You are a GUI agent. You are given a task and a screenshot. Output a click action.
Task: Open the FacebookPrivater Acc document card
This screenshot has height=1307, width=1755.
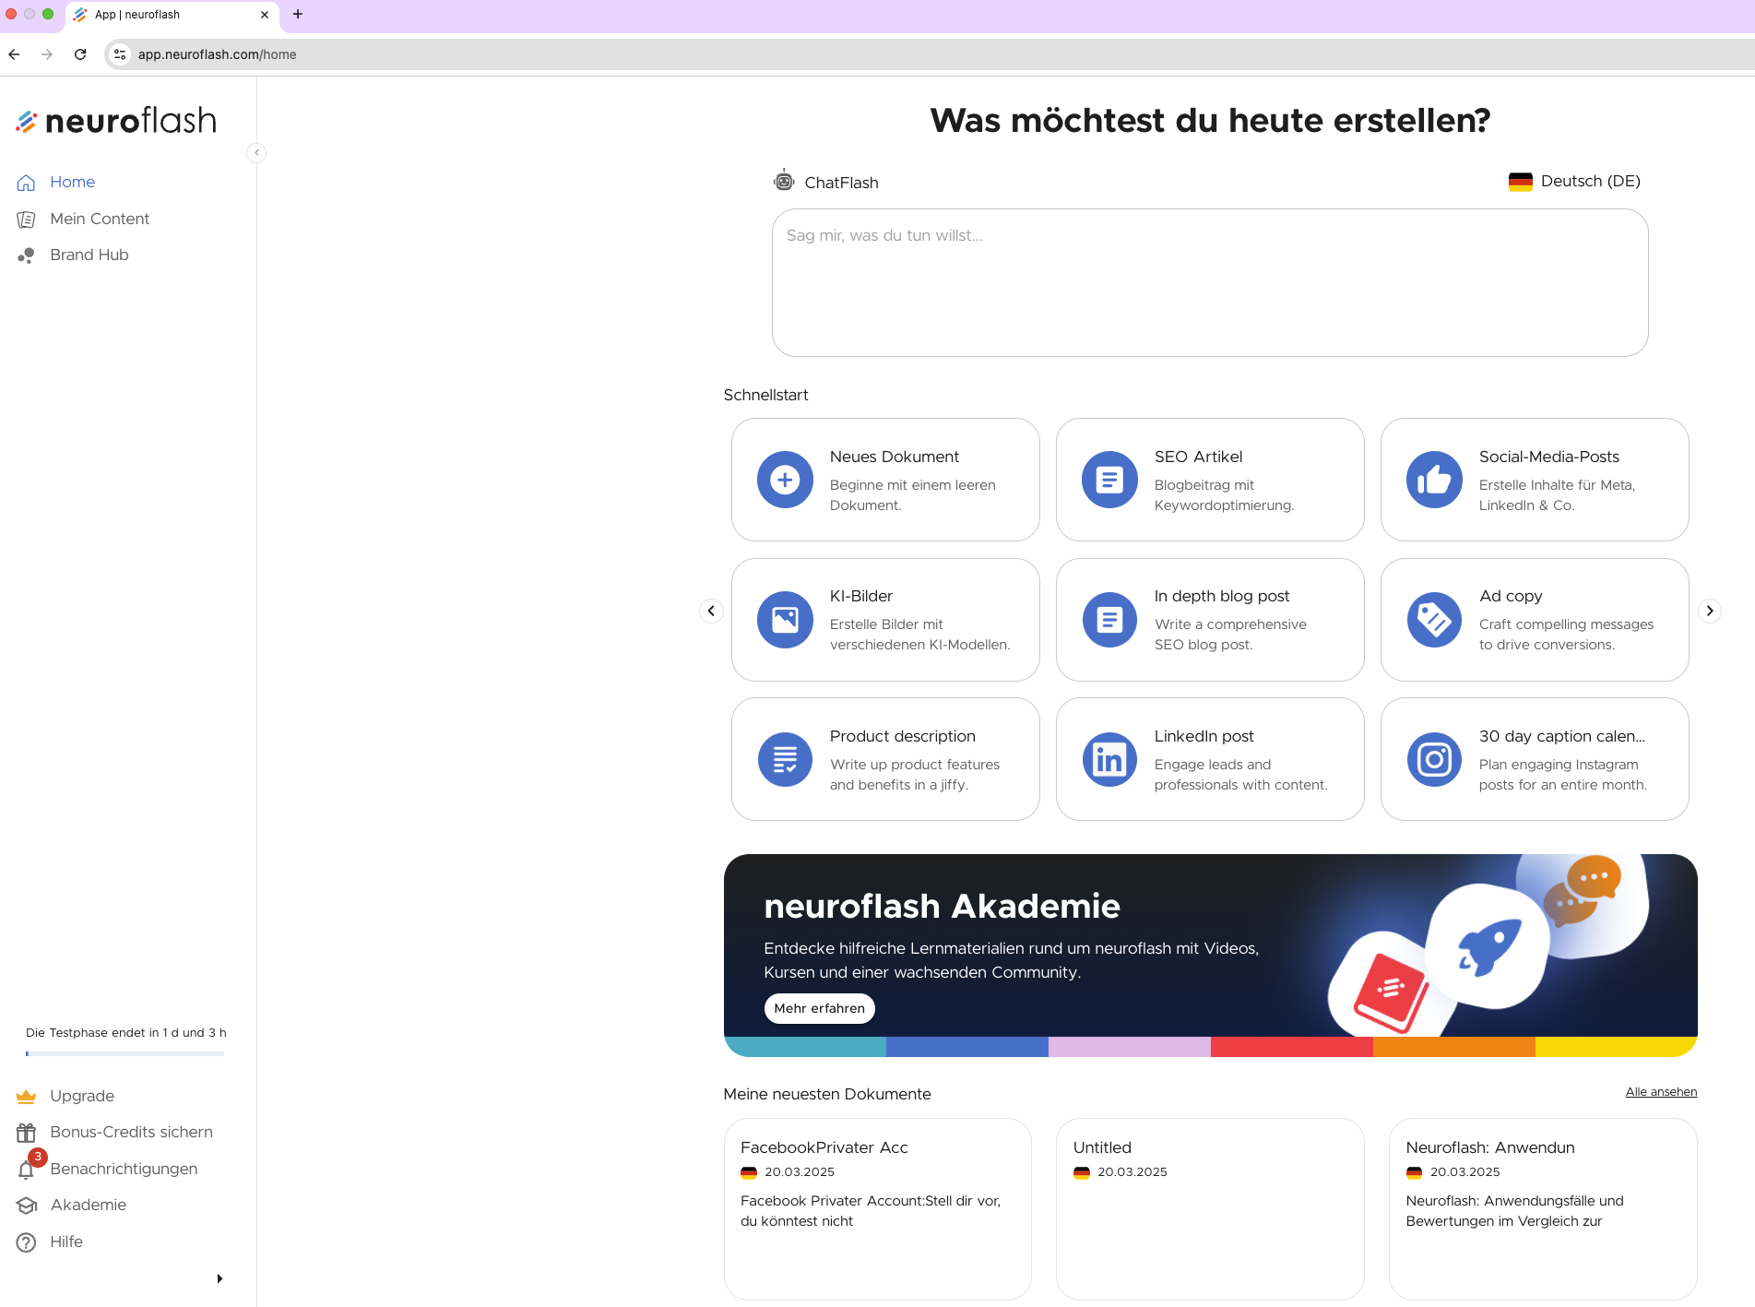[878, 1209]
